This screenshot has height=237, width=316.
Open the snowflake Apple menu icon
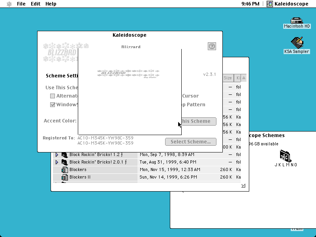tap(9, 4)
